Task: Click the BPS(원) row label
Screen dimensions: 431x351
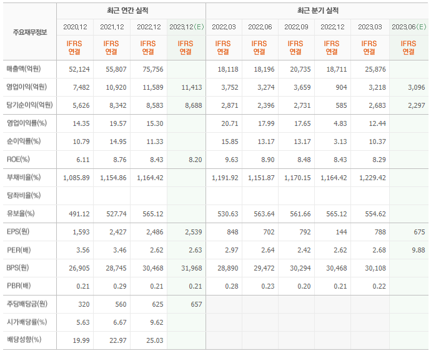Action: click(x=18, y=268)
